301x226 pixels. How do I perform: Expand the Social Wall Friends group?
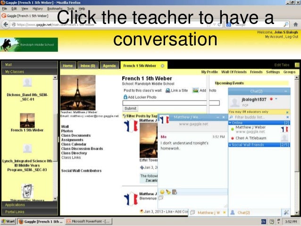230,145
